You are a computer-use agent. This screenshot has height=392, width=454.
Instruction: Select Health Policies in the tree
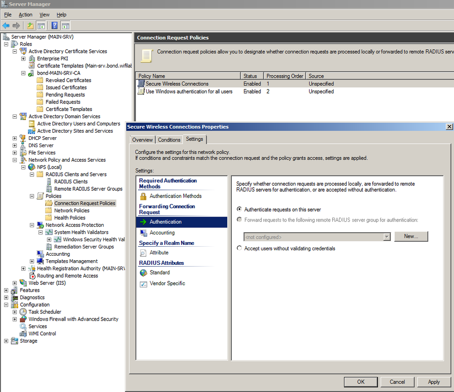coord(70,218)
